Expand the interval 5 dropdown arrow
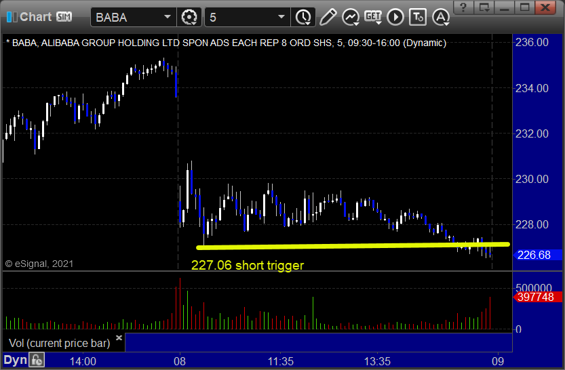Viewport: 565px width, 370px height. 281,17
